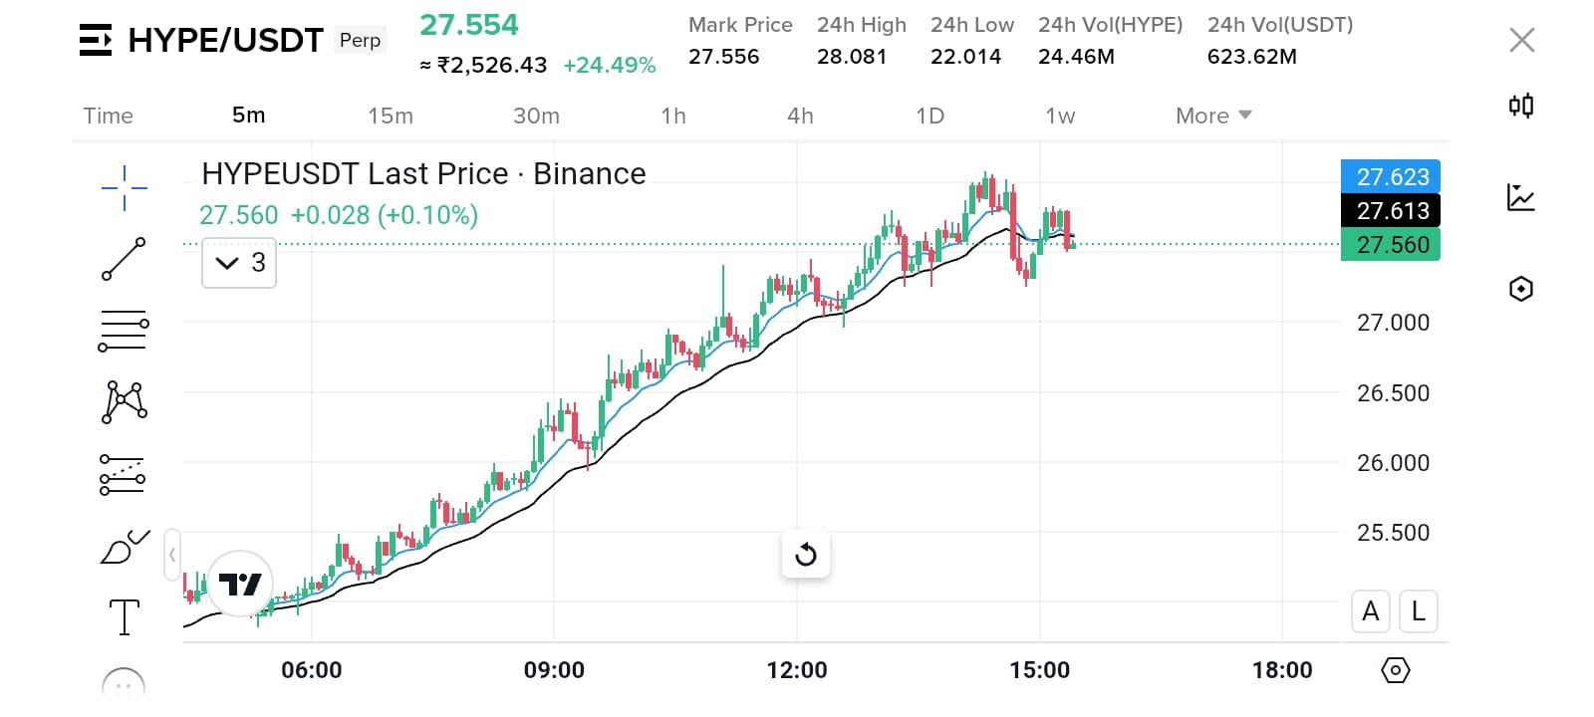This screenshot has height=717, width=1594.
Task: Open the indicators line chart icon
Action: click(1521, 197)
